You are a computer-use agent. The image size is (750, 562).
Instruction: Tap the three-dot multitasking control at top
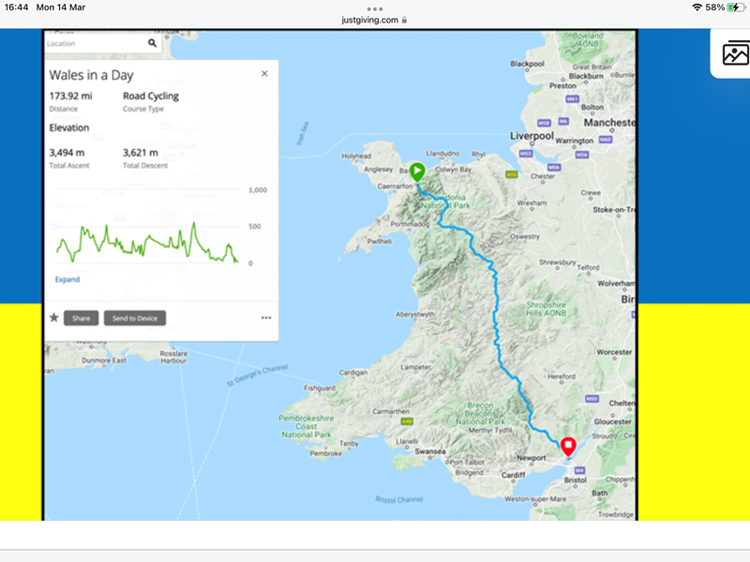pyautogui.click(x=375, y=7)
